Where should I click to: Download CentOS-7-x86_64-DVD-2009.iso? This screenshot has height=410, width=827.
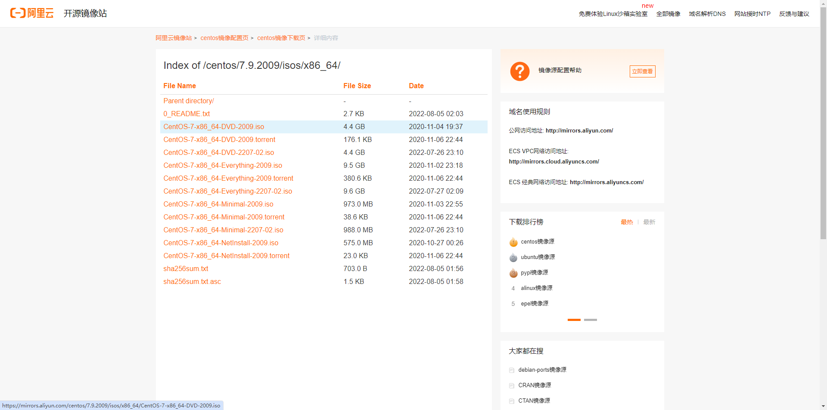pyautogui.click(x=214, y=126)
